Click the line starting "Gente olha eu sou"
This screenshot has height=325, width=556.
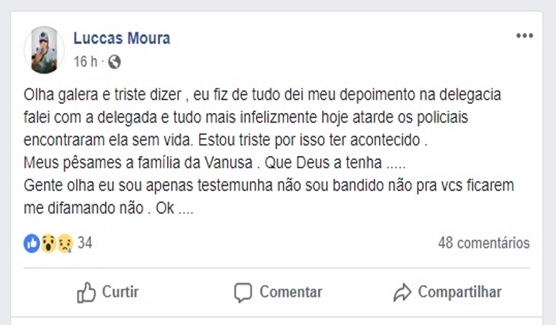coord(269,186)
